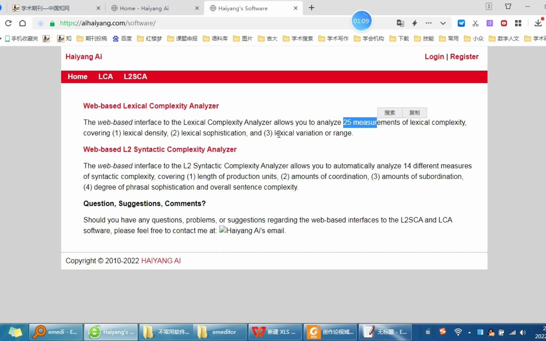Click the green lock security icon
Viewport: 546px width, 341px height.
coord(52,23)
